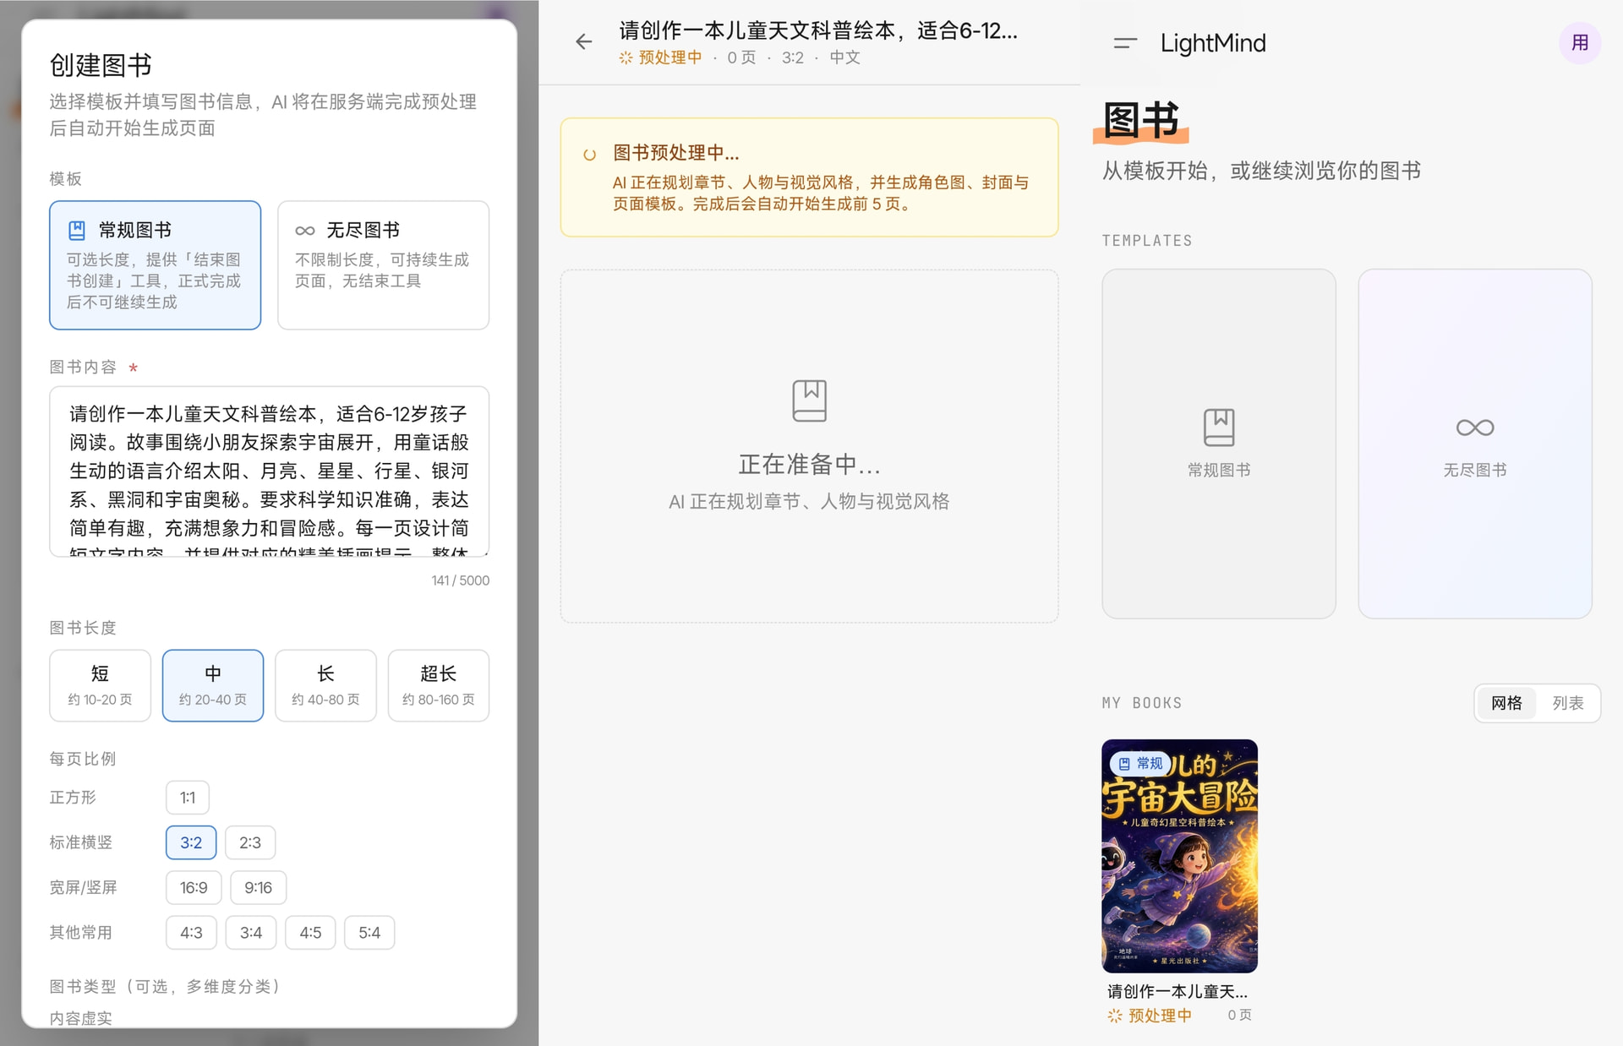This screenshot has width=1623, height=1046.
Task: Pick the 2:3 page ratio
Action: tap(249, 842)
